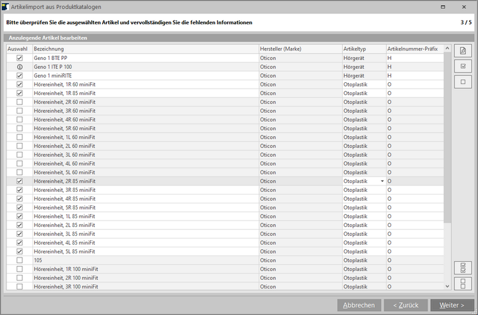
Task: Check the Hörereinheit, 5L 60 miniFit checkbox
Action: click(x=20, y=172)
